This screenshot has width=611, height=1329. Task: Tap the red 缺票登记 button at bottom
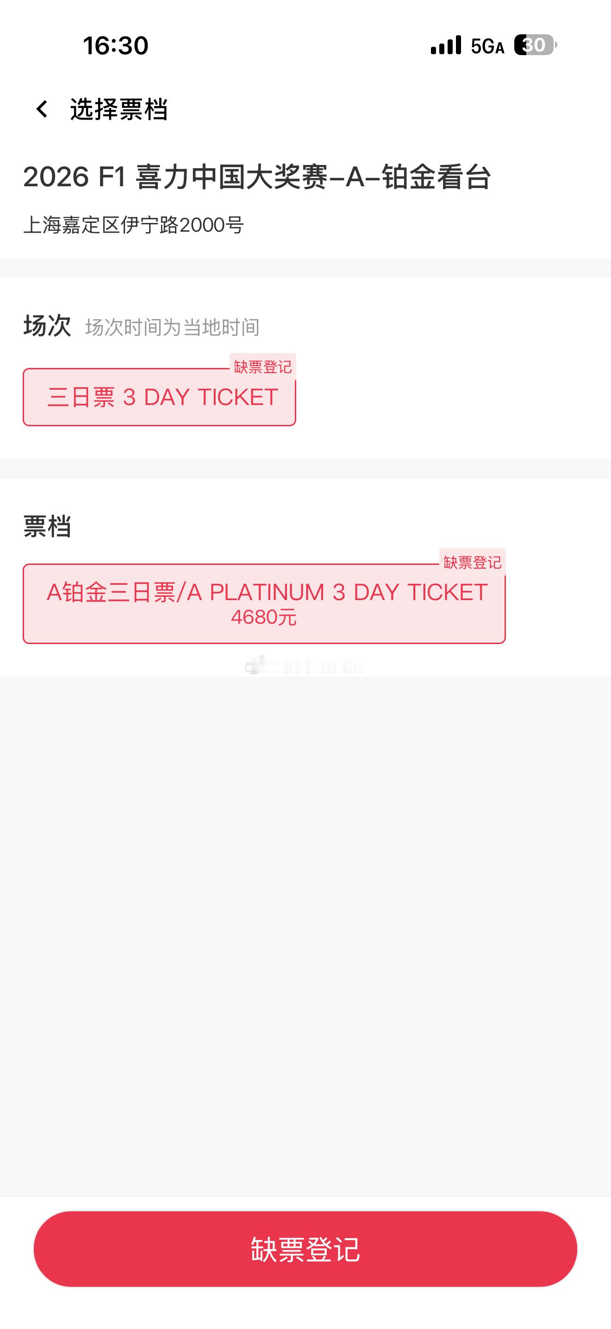[305, 1249]
